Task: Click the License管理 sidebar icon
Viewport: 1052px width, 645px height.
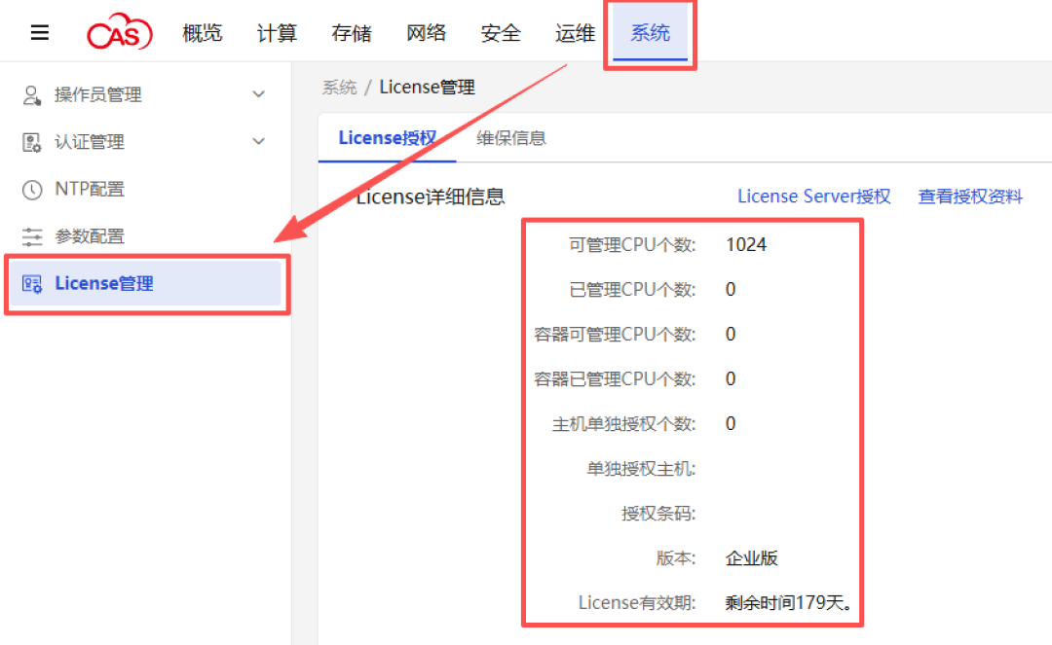Action: click(x=31, y=284)
